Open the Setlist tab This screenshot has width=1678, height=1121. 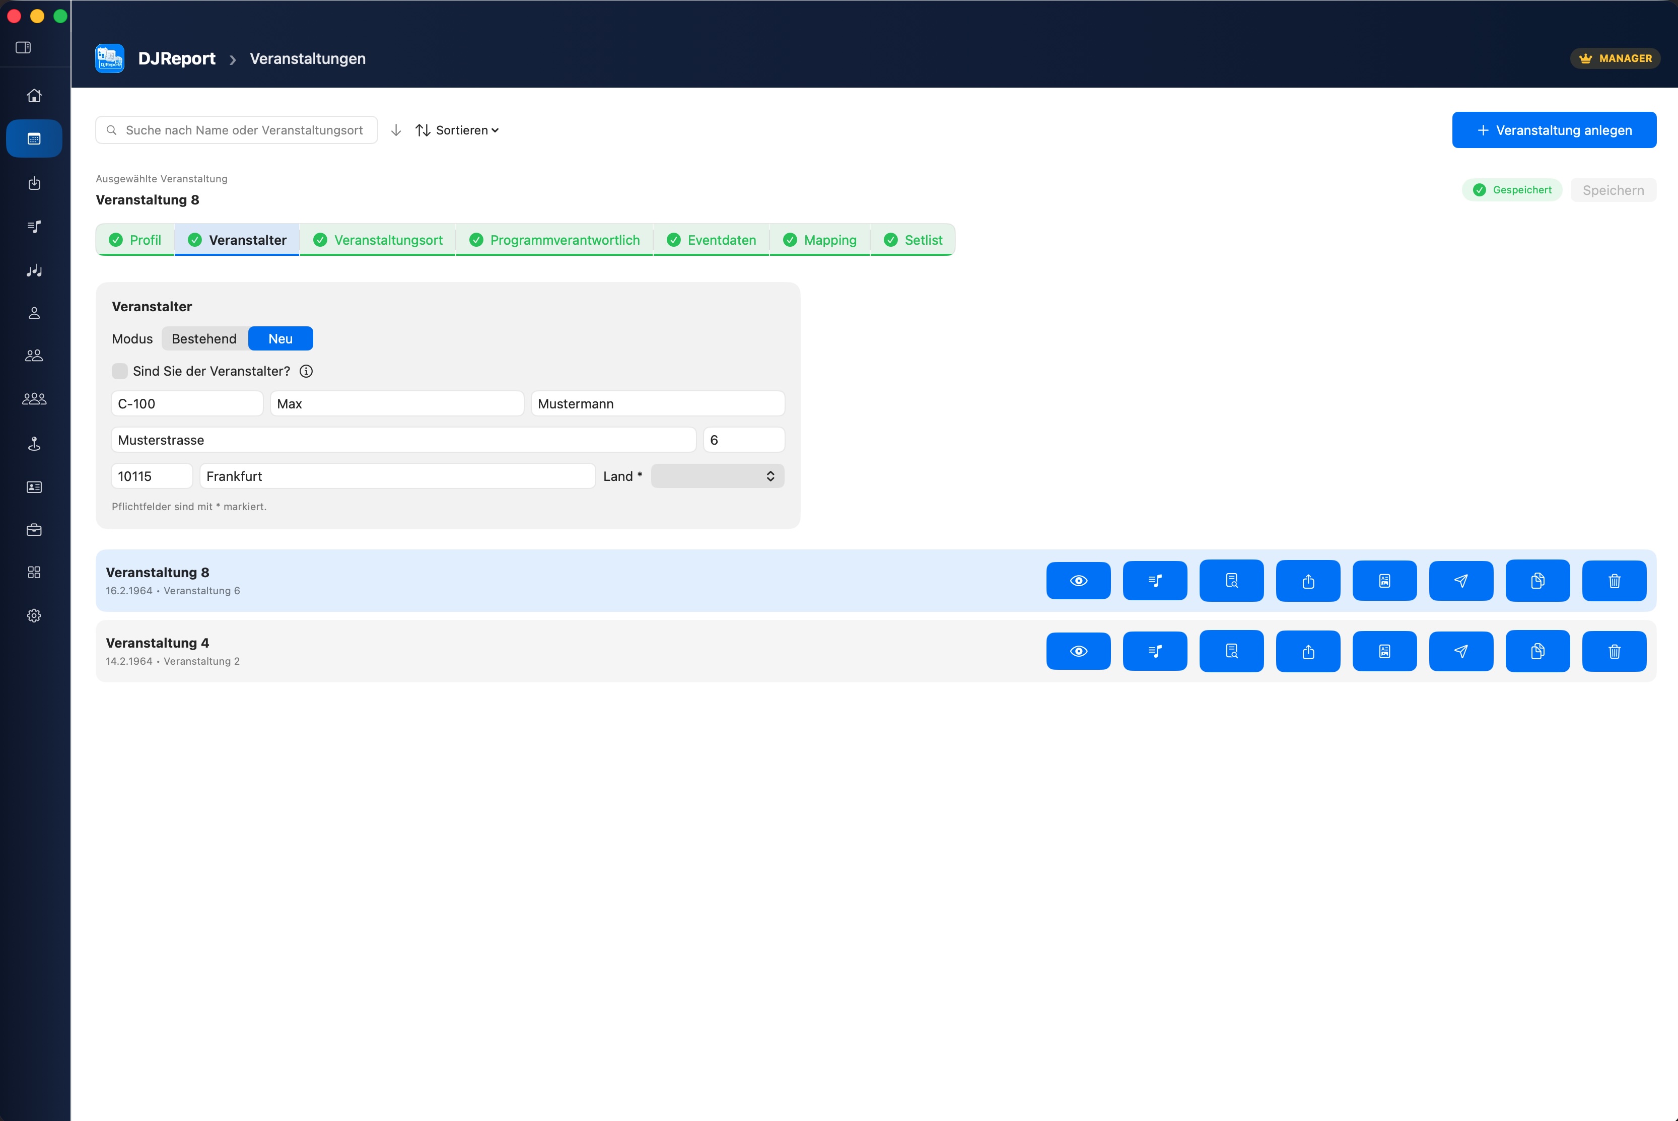coord(913,240)
